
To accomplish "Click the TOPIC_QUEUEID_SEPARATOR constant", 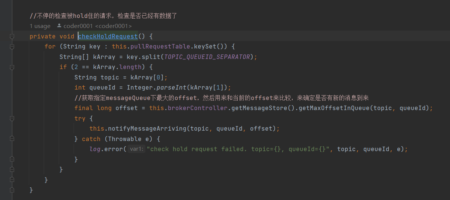I will point(207,57).
